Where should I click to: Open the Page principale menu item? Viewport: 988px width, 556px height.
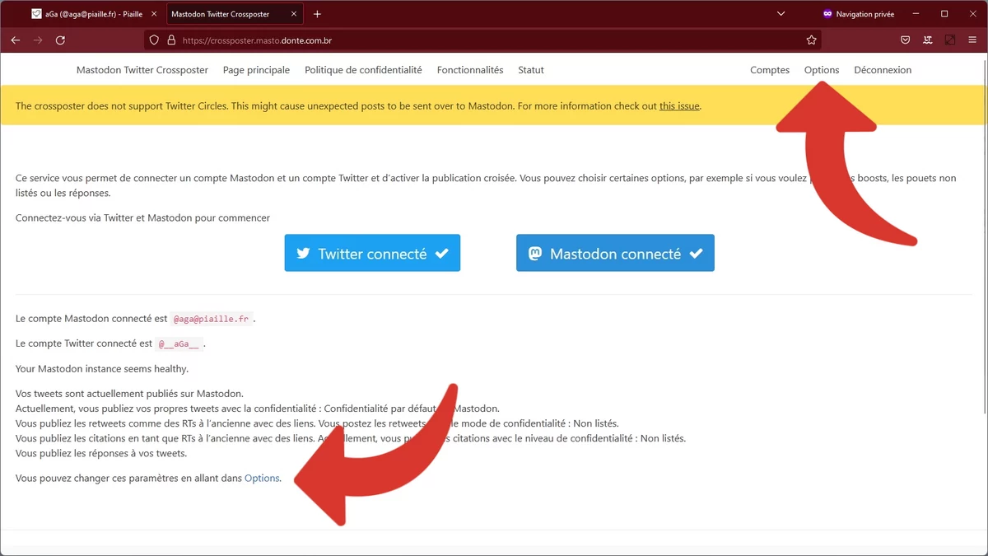[256, 70]
